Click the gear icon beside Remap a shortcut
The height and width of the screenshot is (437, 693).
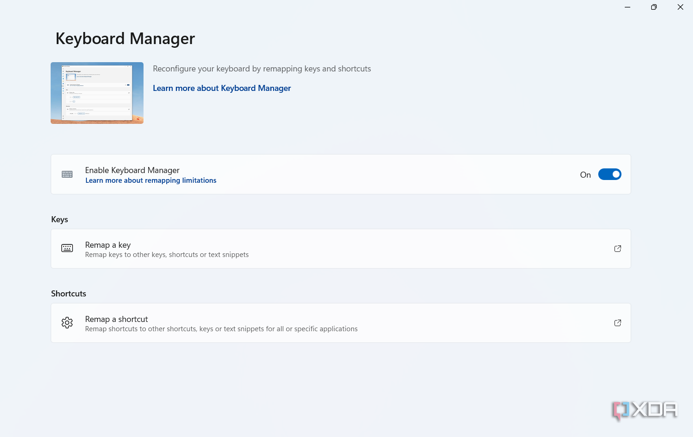click(67, 323)
